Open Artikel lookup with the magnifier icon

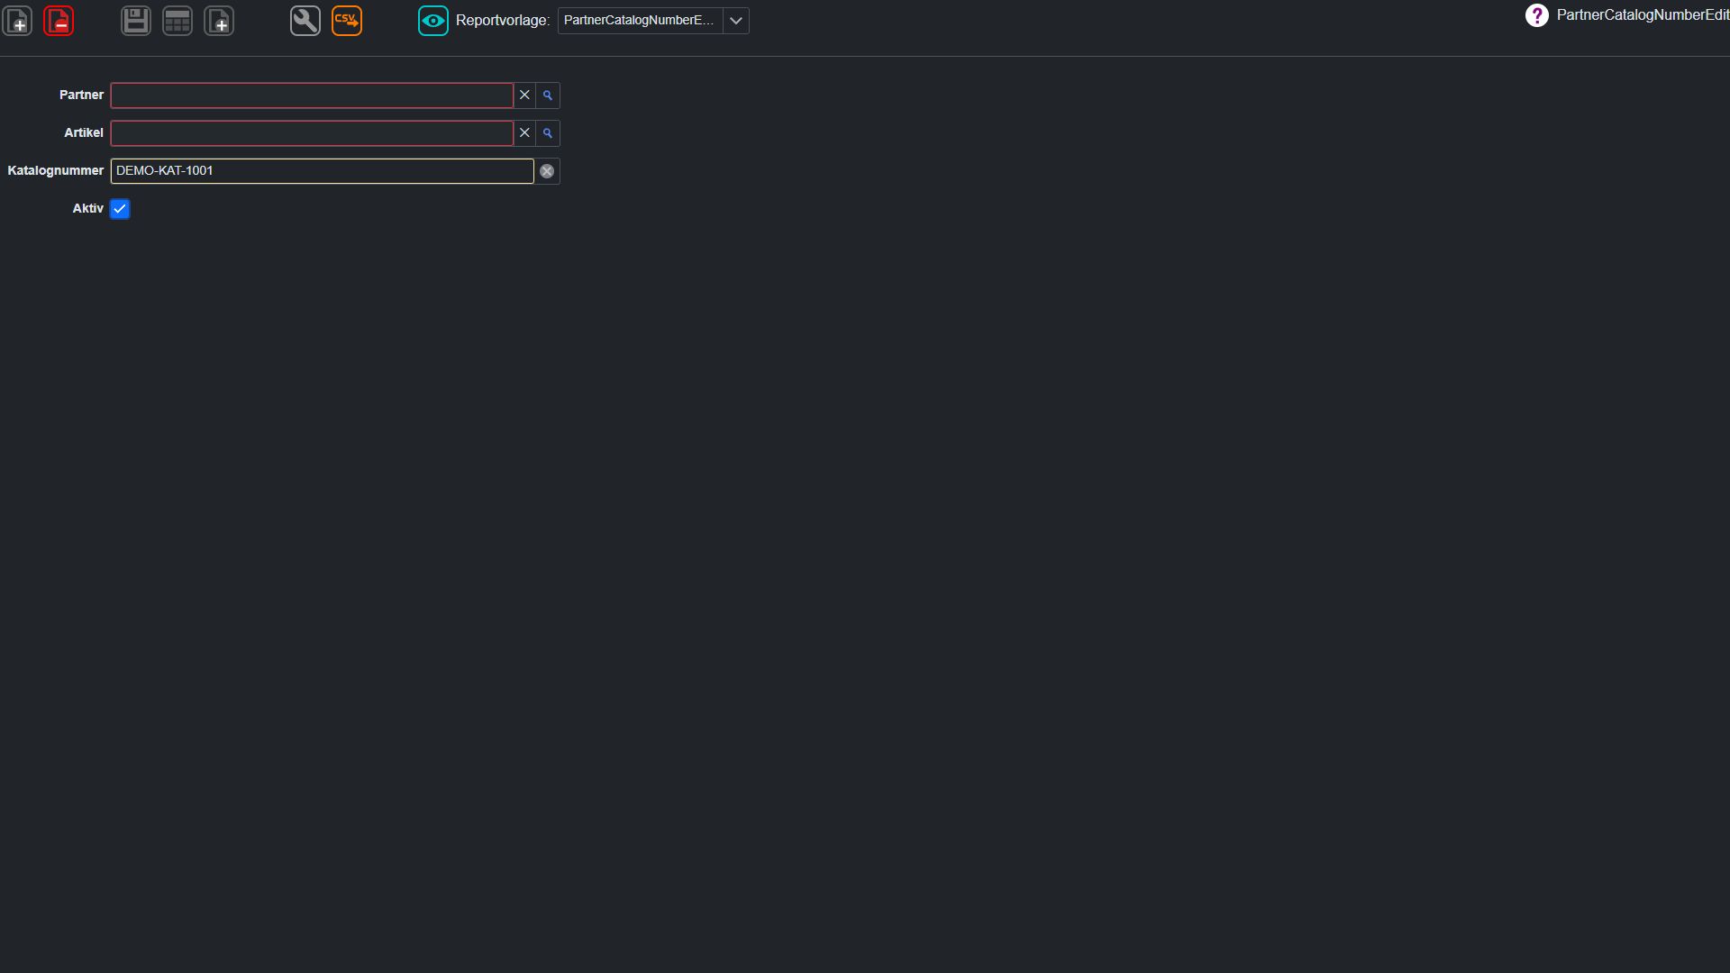tap(548, 133)
